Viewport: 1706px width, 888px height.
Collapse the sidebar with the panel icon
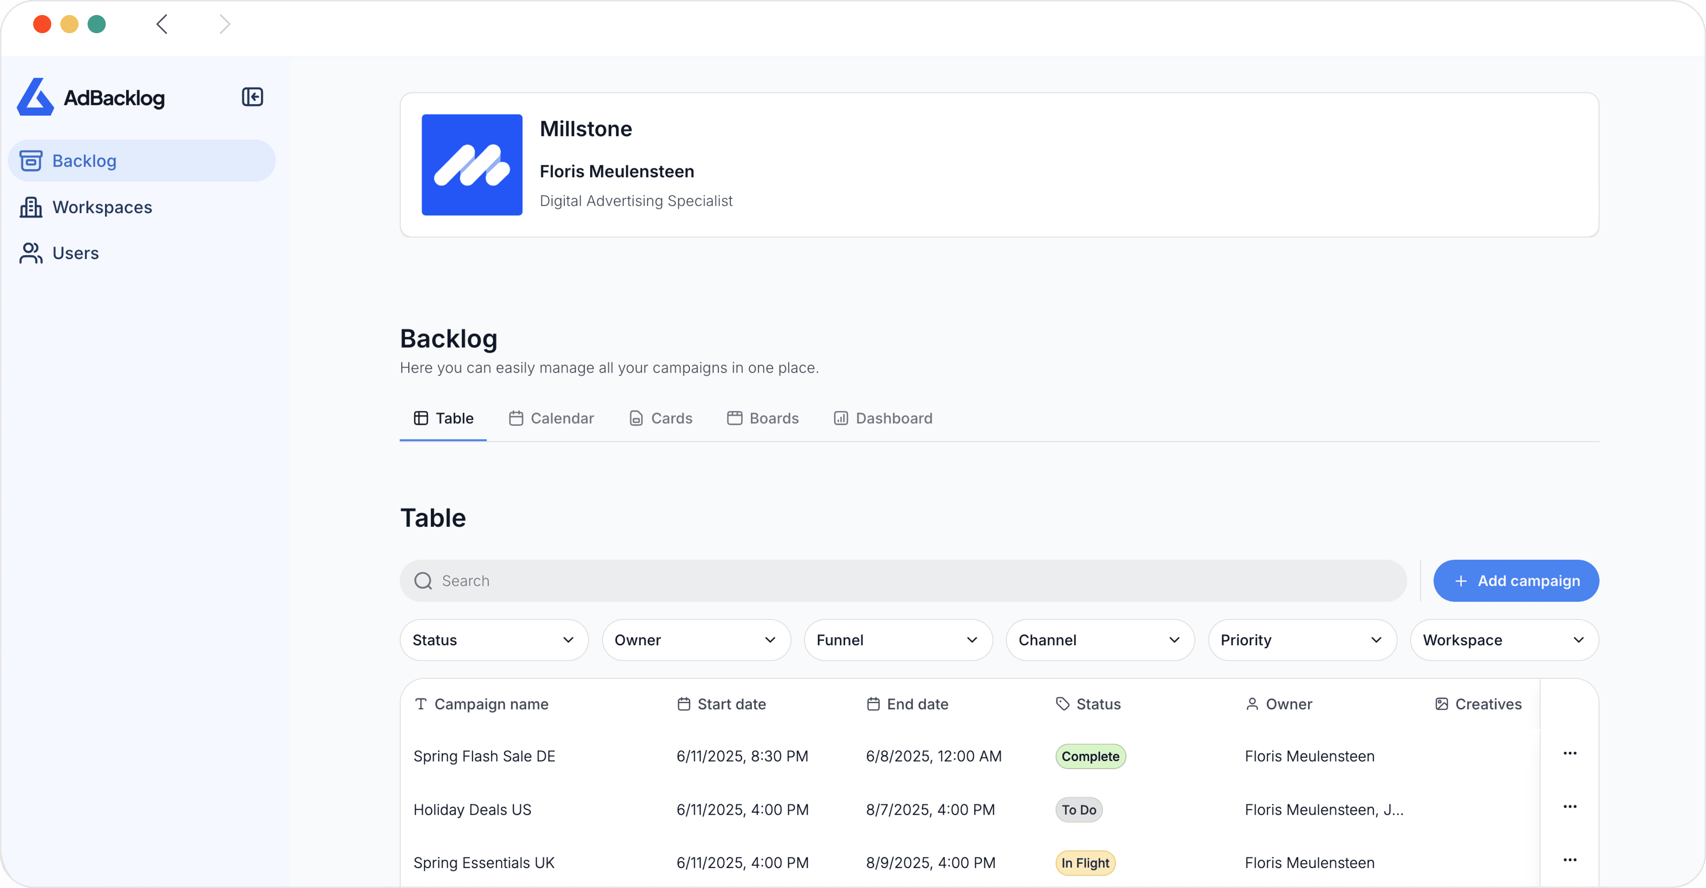[x=252, y=97]
